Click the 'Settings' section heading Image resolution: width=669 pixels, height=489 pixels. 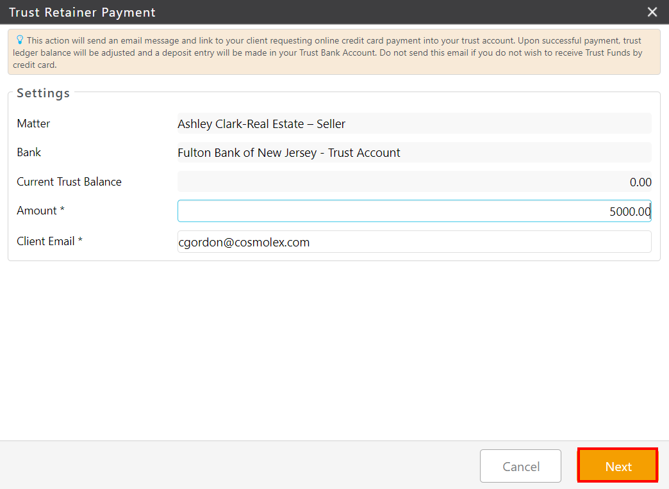[x=43, y=93]
